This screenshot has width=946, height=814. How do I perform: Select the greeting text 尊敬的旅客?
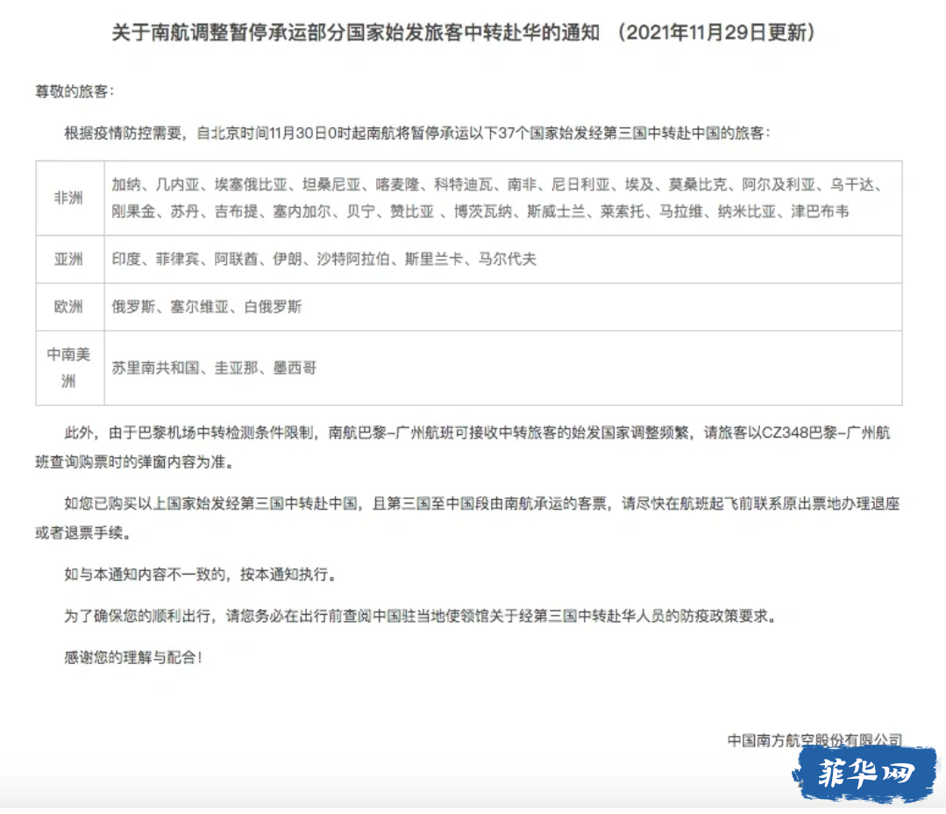click(75, 91)
